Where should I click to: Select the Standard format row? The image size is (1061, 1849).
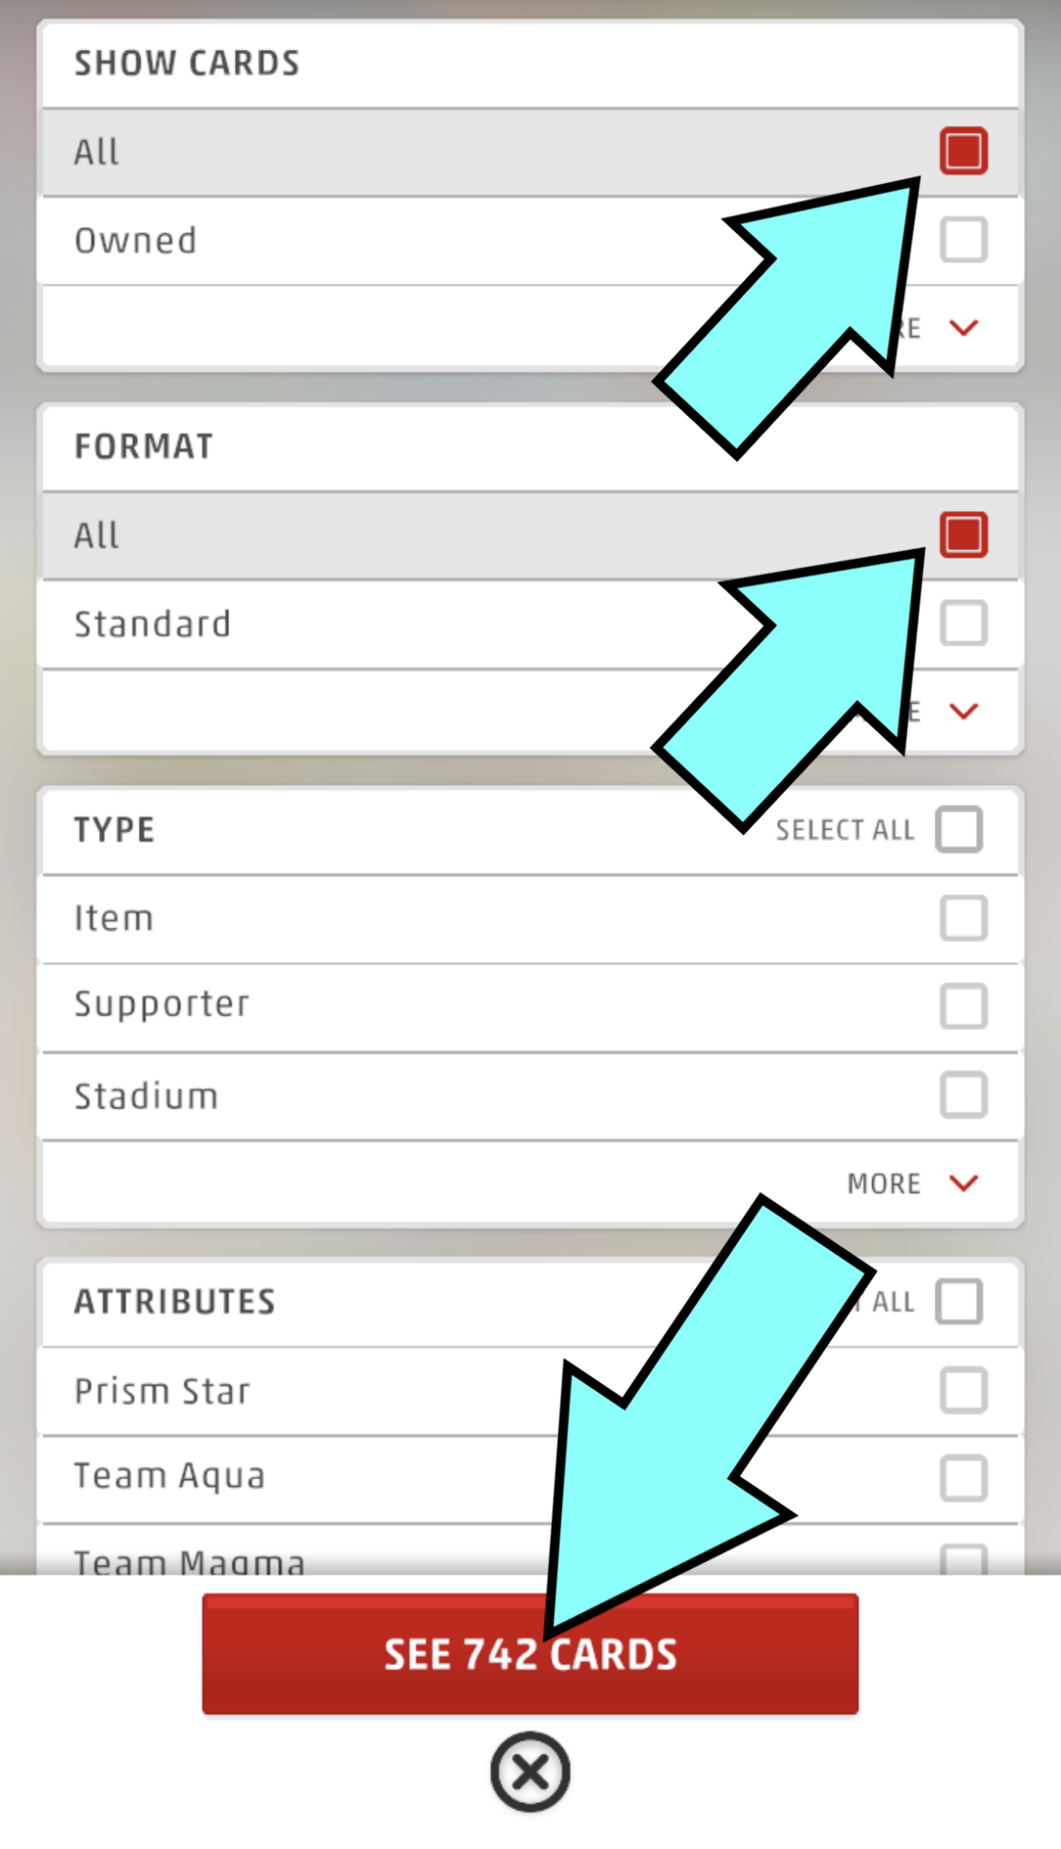tap(153, 624)
